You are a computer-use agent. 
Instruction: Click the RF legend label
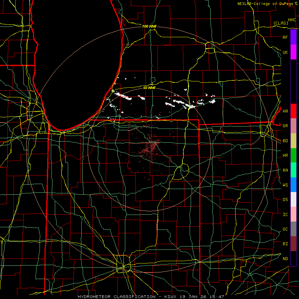[x=285, y=37]
